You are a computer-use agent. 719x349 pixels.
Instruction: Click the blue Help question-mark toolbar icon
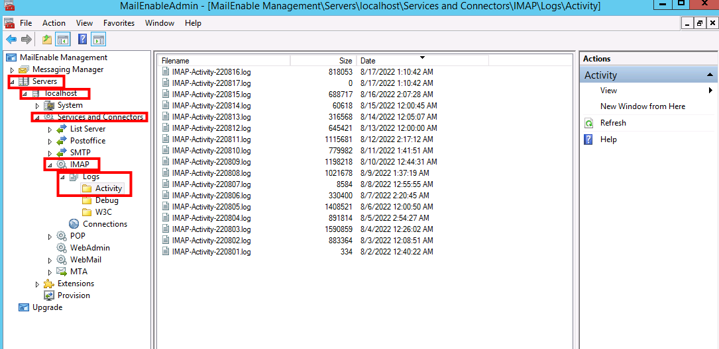[83, 40]
